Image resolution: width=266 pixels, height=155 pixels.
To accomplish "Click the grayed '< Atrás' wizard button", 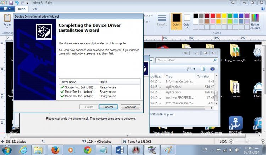I will [x=89, y=107].
